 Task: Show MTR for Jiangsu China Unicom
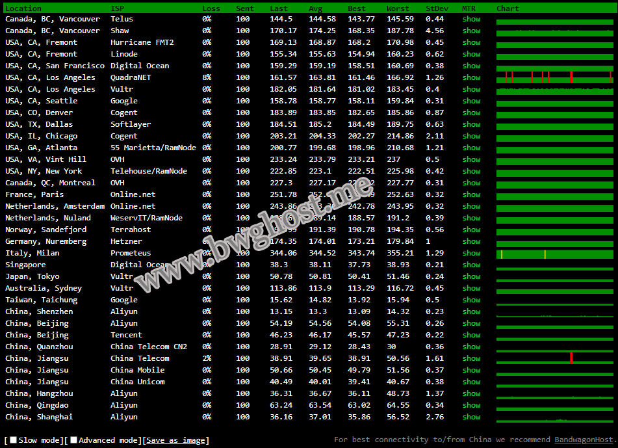click(471, 382)
